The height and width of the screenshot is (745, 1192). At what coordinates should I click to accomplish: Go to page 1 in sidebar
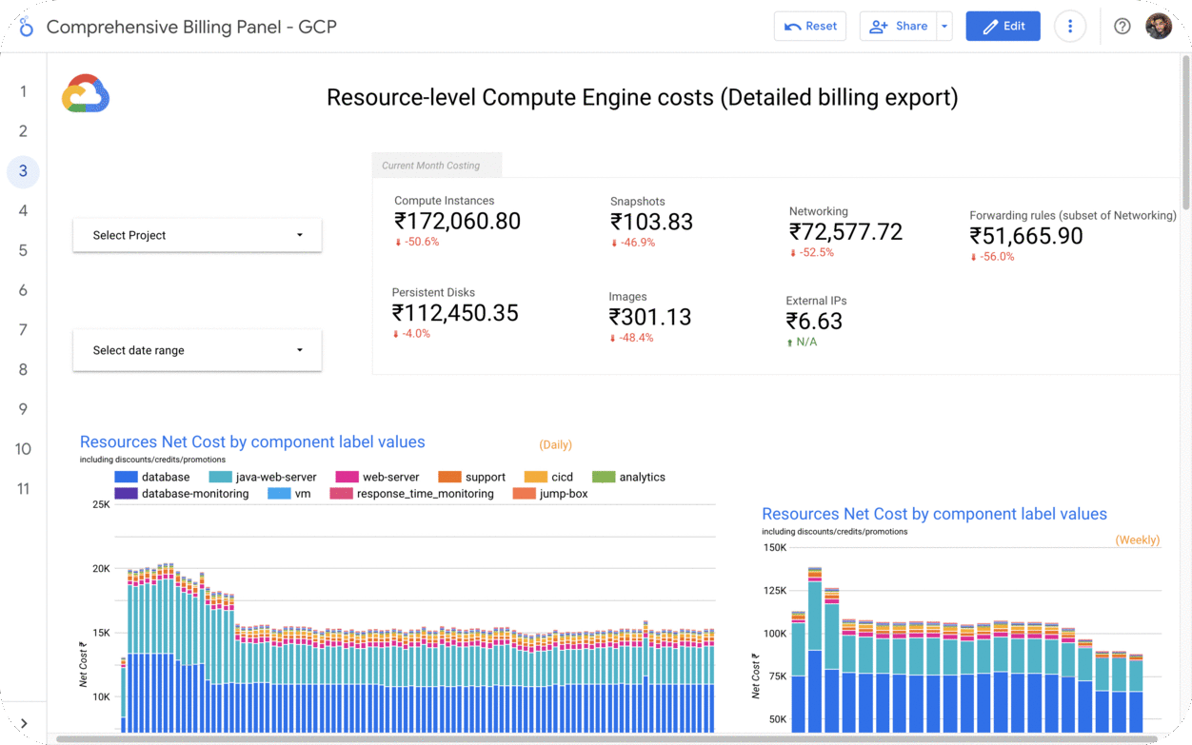pyautogui.click(x=23, y=92)
